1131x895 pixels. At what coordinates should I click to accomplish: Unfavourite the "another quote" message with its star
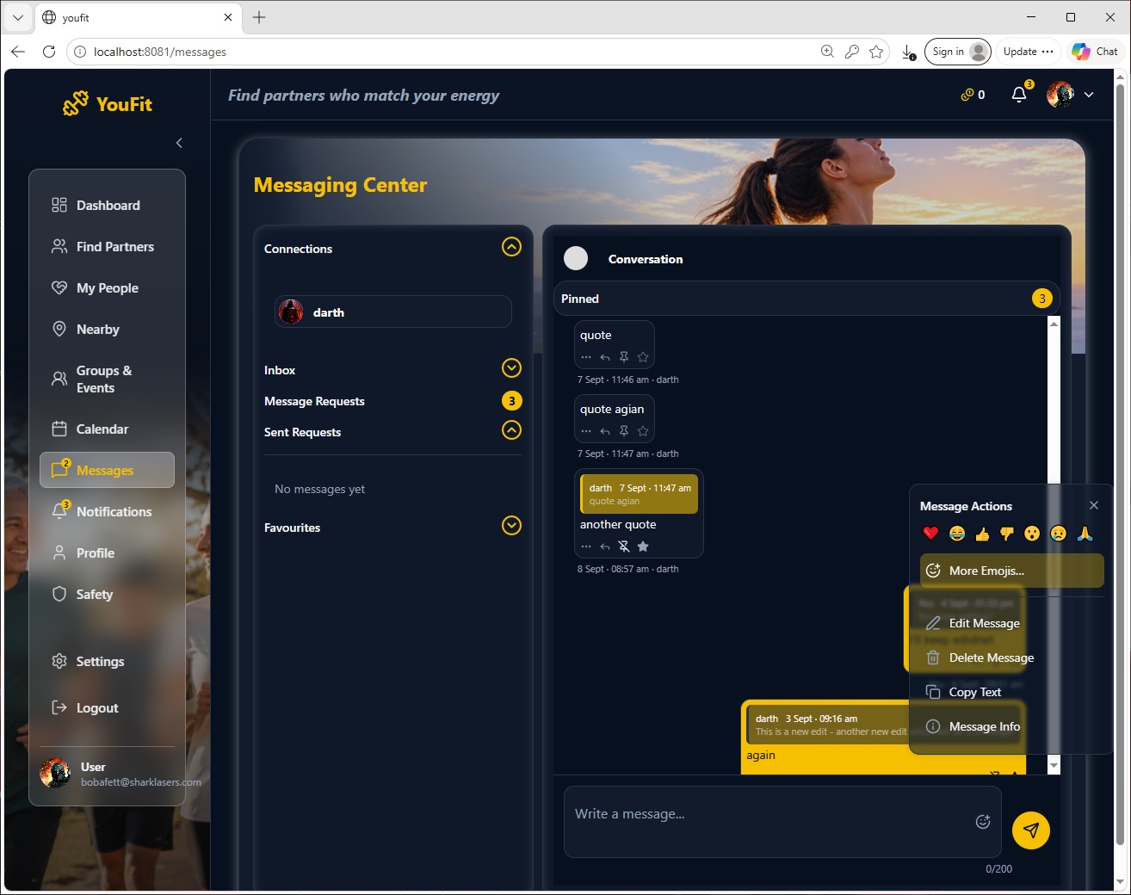coord(643,546)
